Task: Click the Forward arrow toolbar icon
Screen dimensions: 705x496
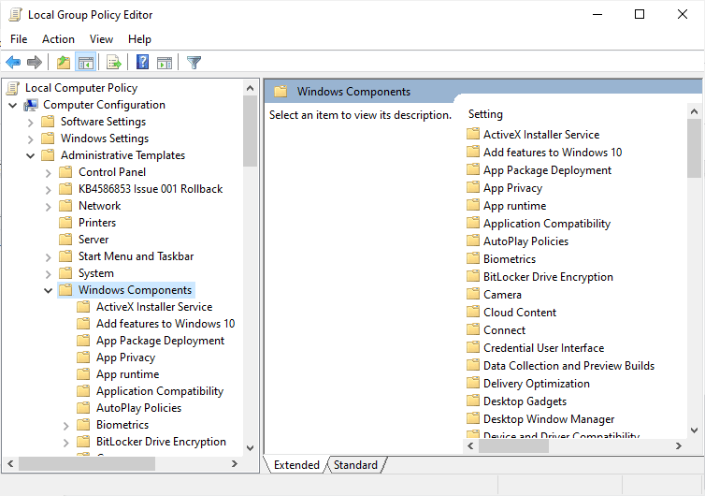Action: [35, 62]
